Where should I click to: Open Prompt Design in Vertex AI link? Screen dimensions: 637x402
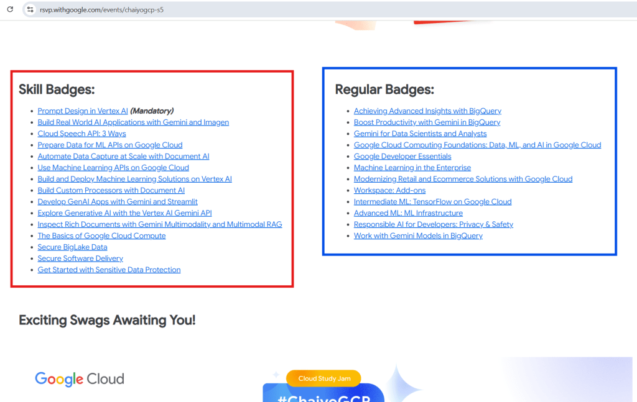pos(83,111)
